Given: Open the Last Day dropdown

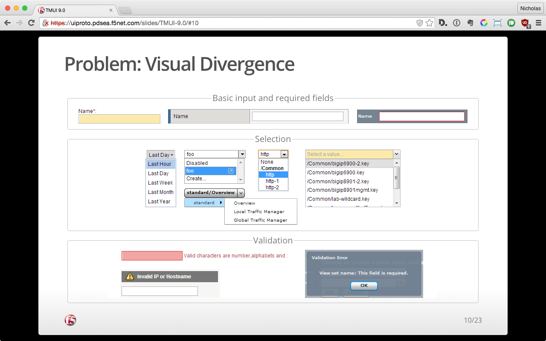Looking at the screenshot, I should click(161, 155).
